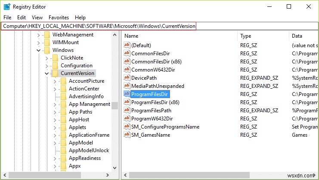319x180 pixels.
Task: Expand the ClickNote tree node
Action: [46, 58]
